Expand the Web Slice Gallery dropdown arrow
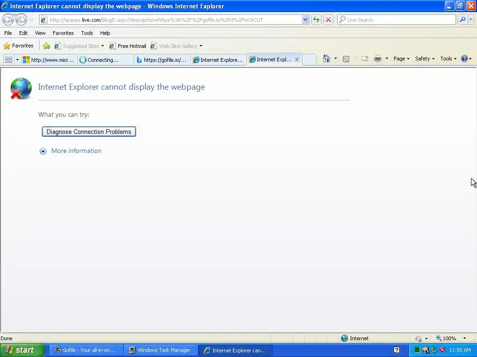The width and height of the screenshot is (477, 357). click(201, 46)
